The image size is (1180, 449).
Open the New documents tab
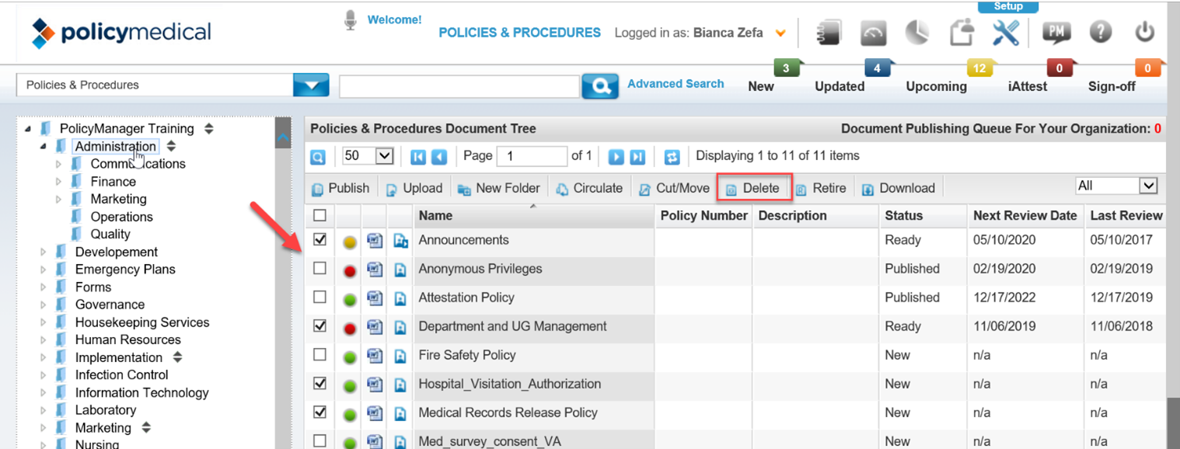click(x=761, y=86)
